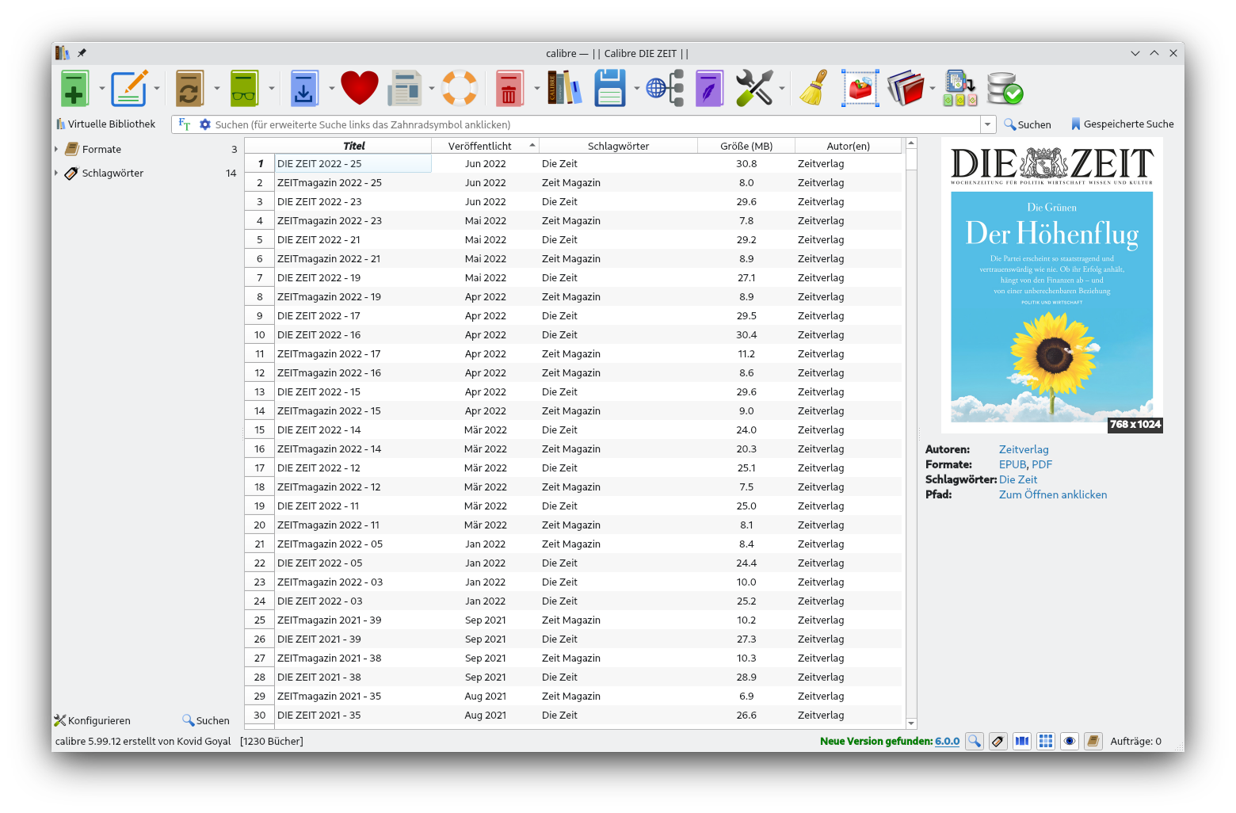Click the green View book glasses icon
The width and height of the screenshot is (1236, 813).
[244, 88]
